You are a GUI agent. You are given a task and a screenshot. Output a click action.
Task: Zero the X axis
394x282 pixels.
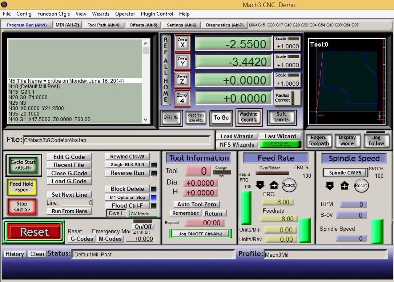coord(182,43)
